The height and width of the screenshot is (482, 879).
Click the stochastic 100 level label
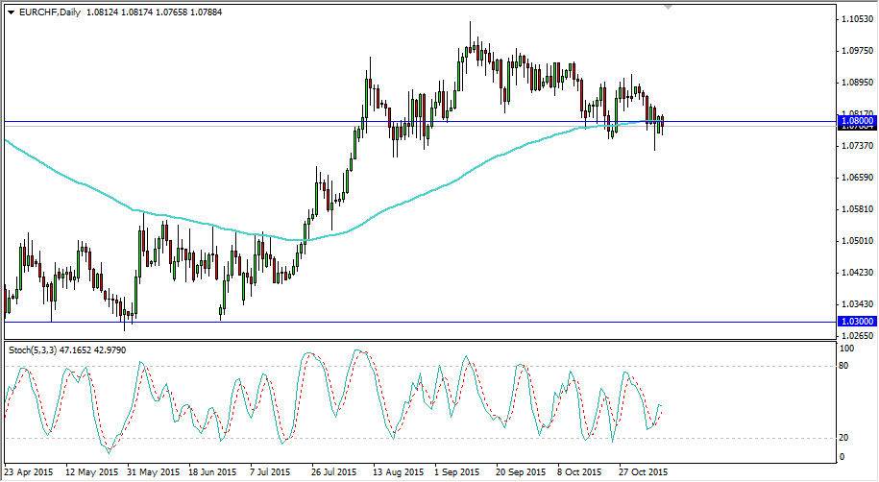click(848, 350)
